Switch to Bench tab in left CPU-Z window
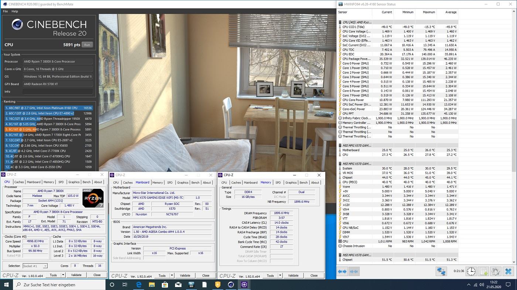Viewport: 517px width, 290px height. pos(86,182)
